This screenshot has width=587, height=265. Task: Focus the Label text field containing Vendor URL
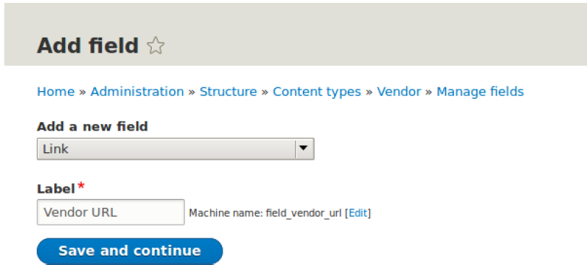[111, 212]
